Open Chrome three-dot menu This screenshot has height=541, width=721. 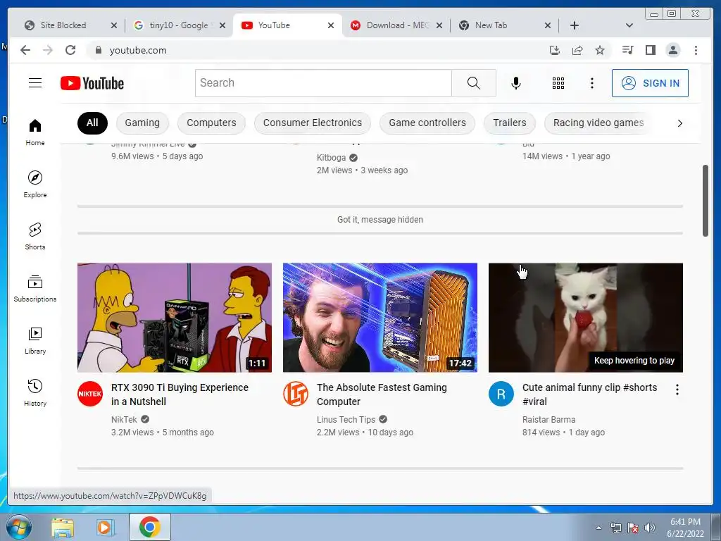click(696, 50)
